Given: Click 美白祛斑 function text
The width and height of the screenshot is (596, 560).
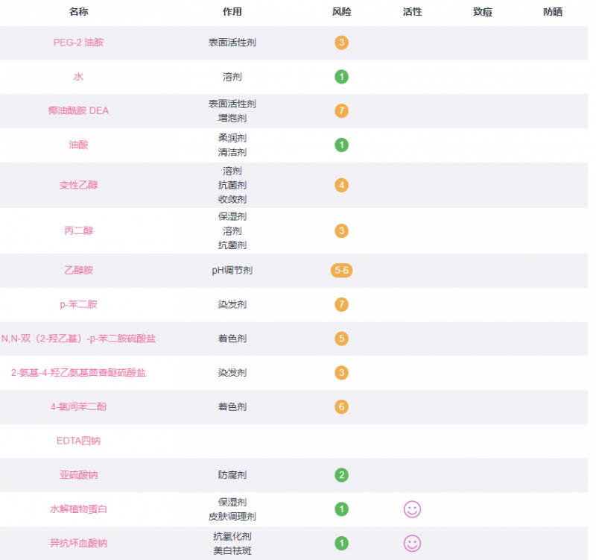Looking at the screenshot, I should pos(232,550).
